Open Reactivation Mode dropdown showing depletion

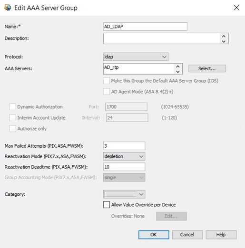click(124, 156)
